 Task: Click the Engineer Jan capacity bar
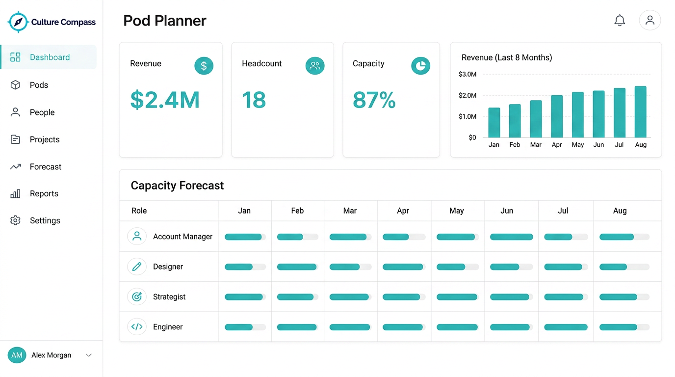click(245, 327)
